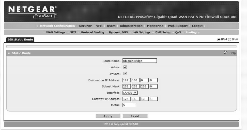Click Destination IP second octet field 168

coord(135,80)
